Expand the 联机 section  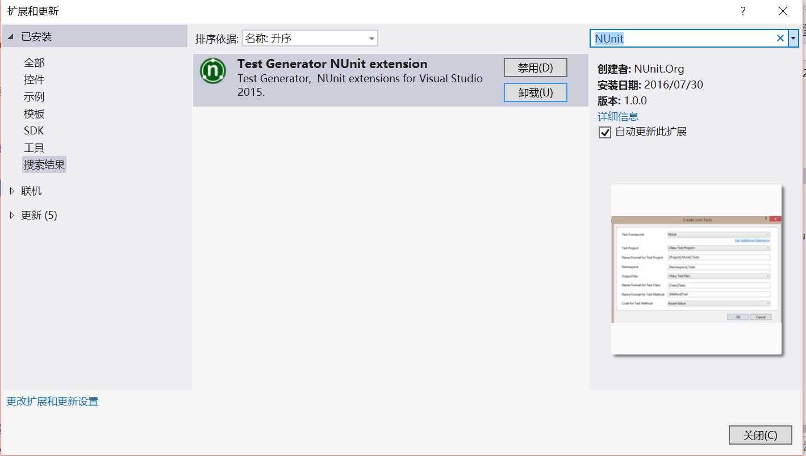click(12, 191)
